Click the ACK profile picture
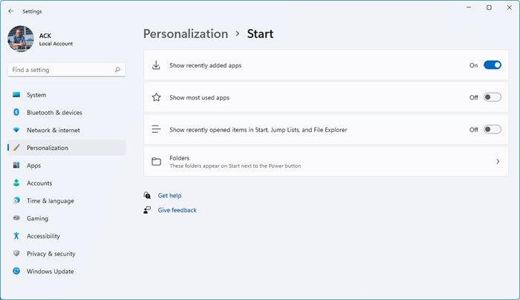This screenshot has width=520, height=300. click(x=21, y=39)
